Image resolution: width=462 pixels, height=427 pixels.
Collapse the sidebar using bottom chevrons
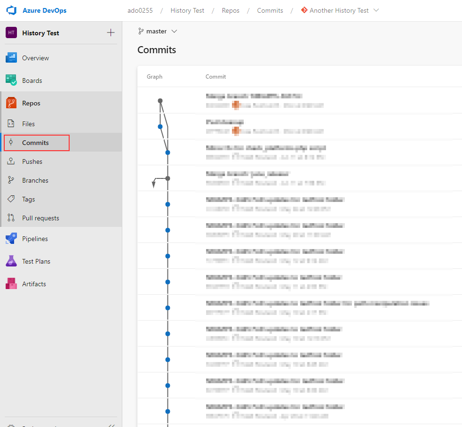tap(112, 425)
